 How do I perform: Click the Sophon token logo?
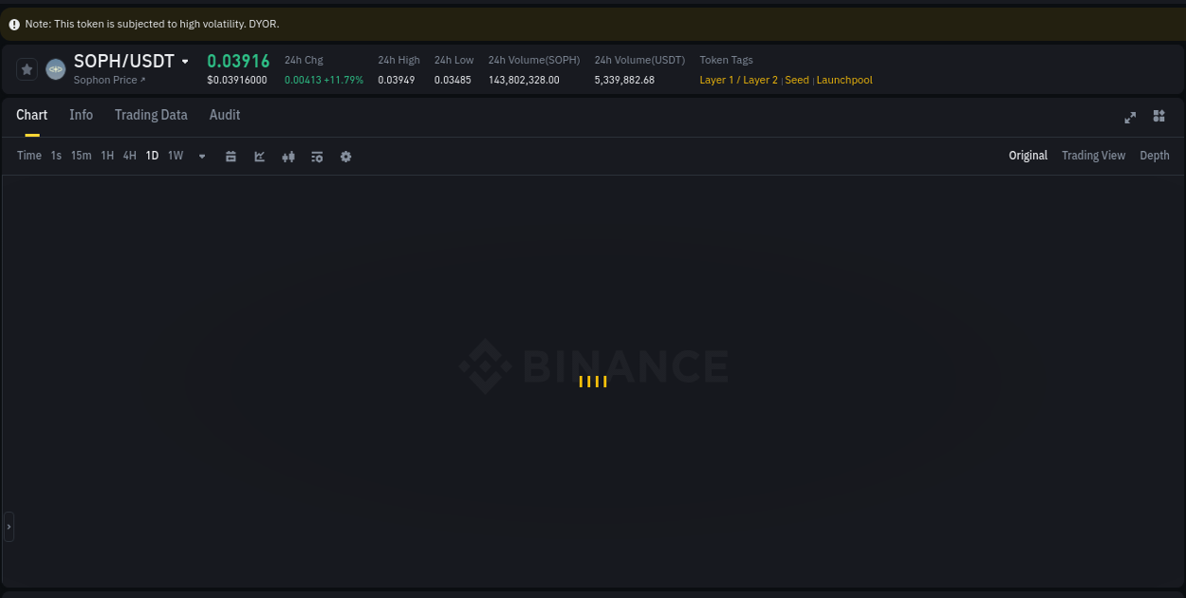54,68
